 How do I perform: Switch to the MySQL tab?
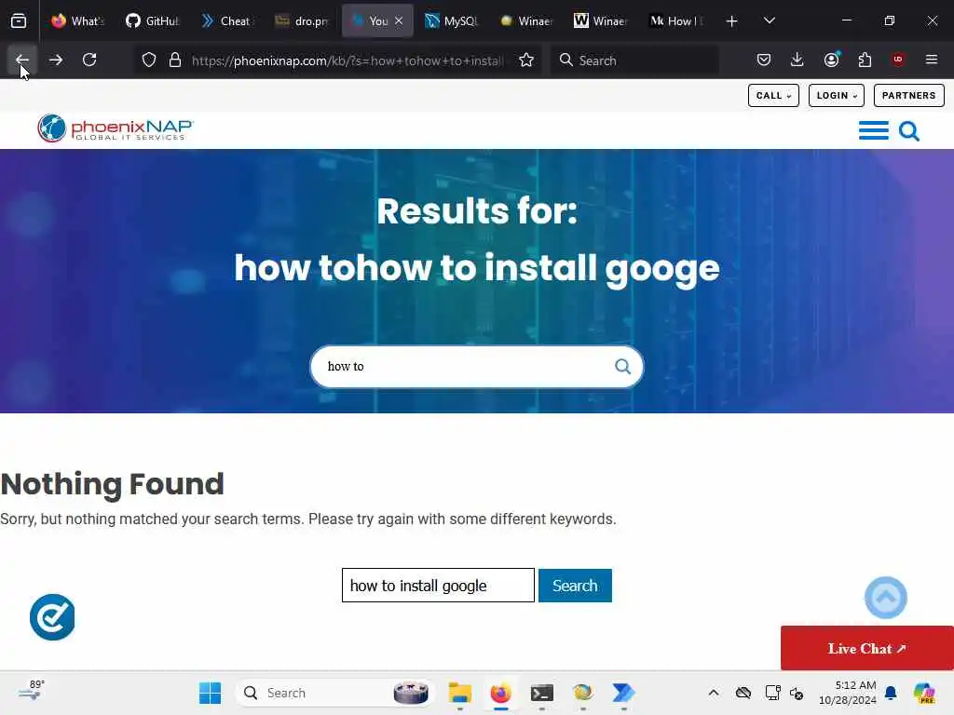451,20
